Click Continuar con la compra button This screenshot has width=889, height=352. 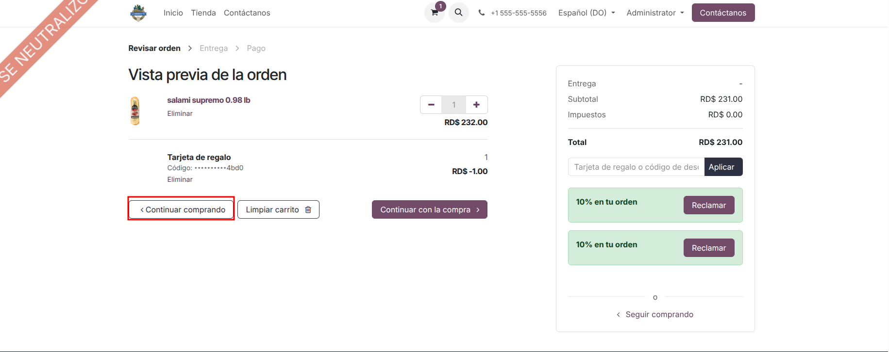click(430, 209)
